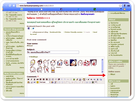Open new user 'koncon929' profile

tap(115, 88)
